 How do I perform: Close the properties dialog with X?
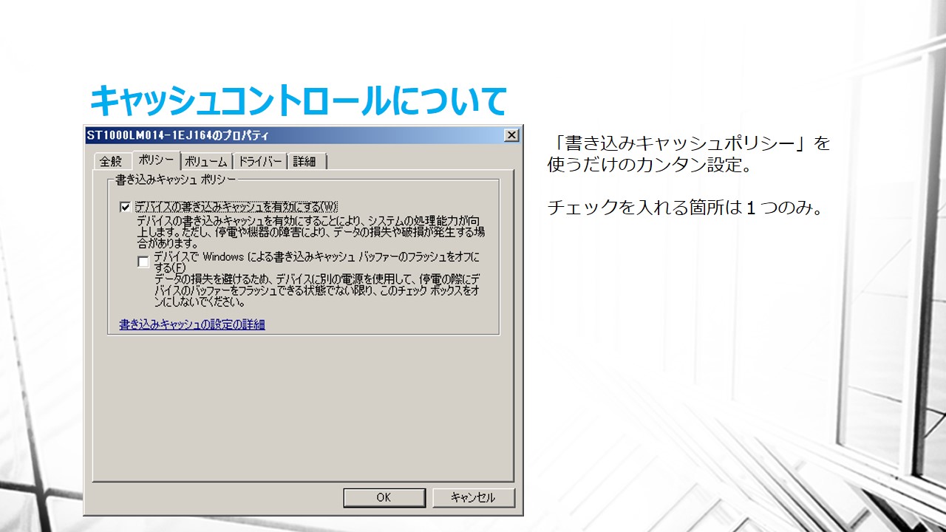pyautogui.click(x=511, y=135)
